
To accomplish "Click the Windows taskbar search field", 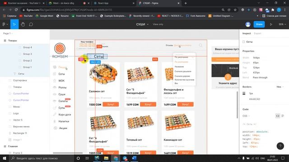I will click(x=42, y=158).
